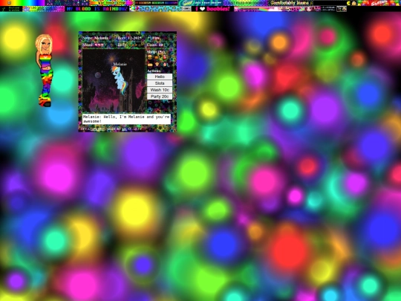Choose the first item in shop's bottom row
The width and height of the screenshot is (401, 301).
point(149,65)
